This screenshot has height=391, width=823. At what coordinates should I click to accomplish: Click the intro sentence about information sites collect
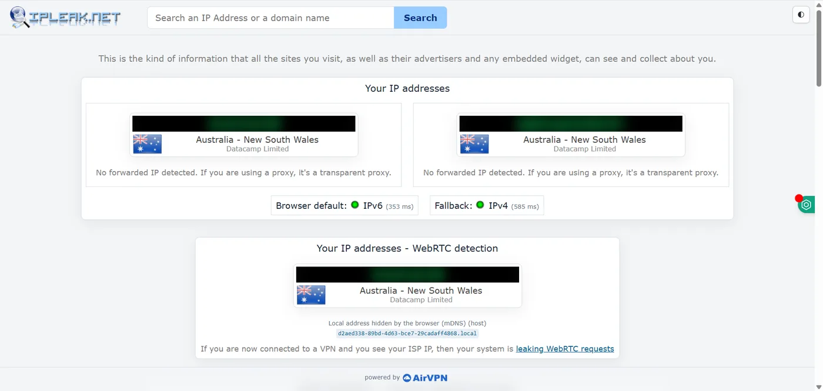coord(407,59)
